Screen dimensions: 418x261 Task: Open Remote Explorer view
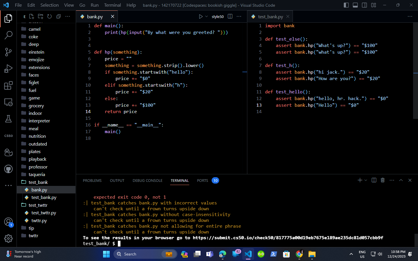(8, 102)
